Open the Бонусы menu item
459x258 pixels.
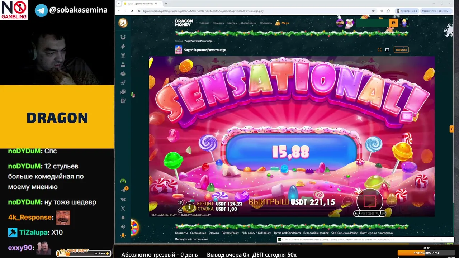[x=232, y=23]
